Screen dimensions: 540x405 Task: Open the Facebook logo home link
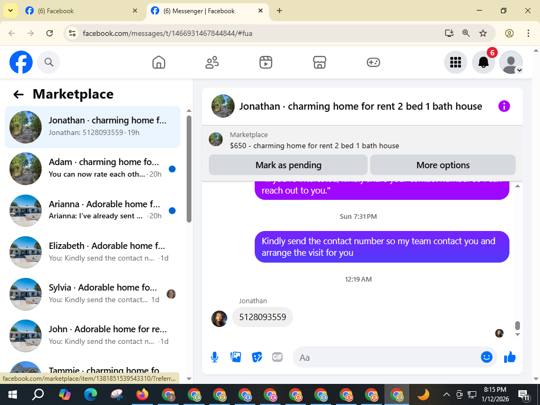[x=21, y=62]
